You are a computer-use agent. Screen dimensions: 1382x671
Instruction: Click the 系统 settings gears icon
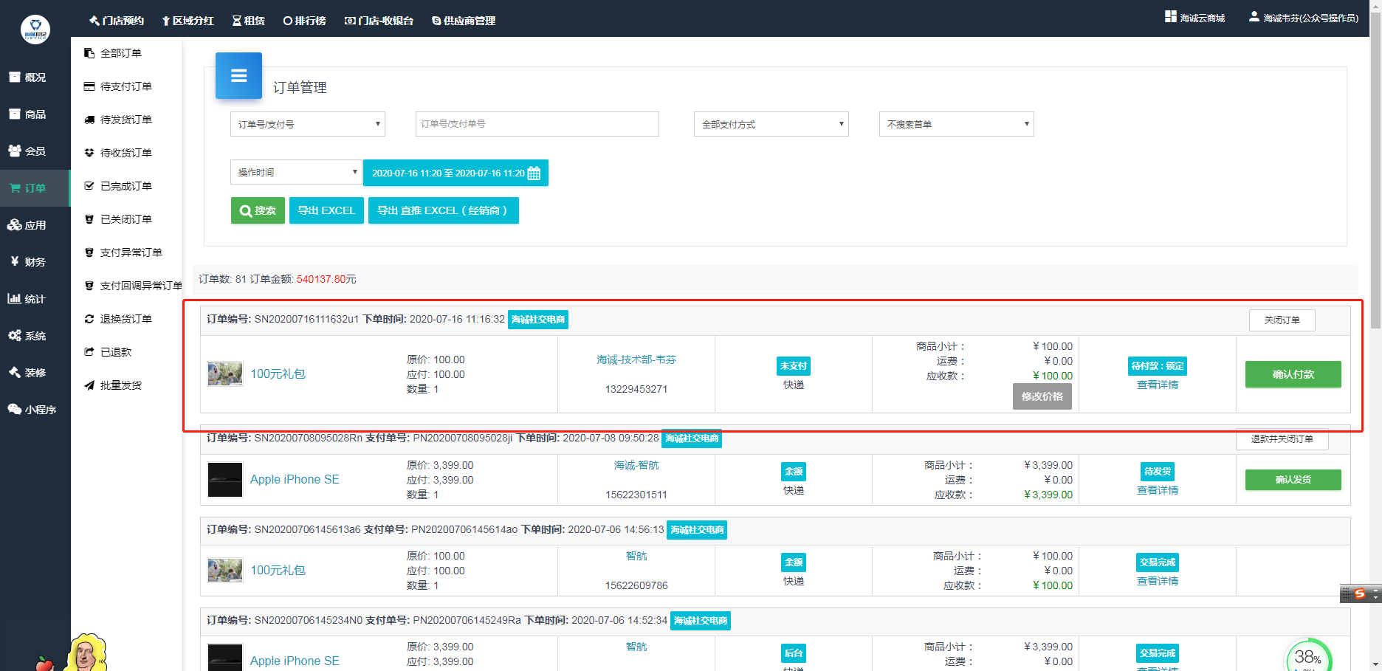(x=15, y=335)
